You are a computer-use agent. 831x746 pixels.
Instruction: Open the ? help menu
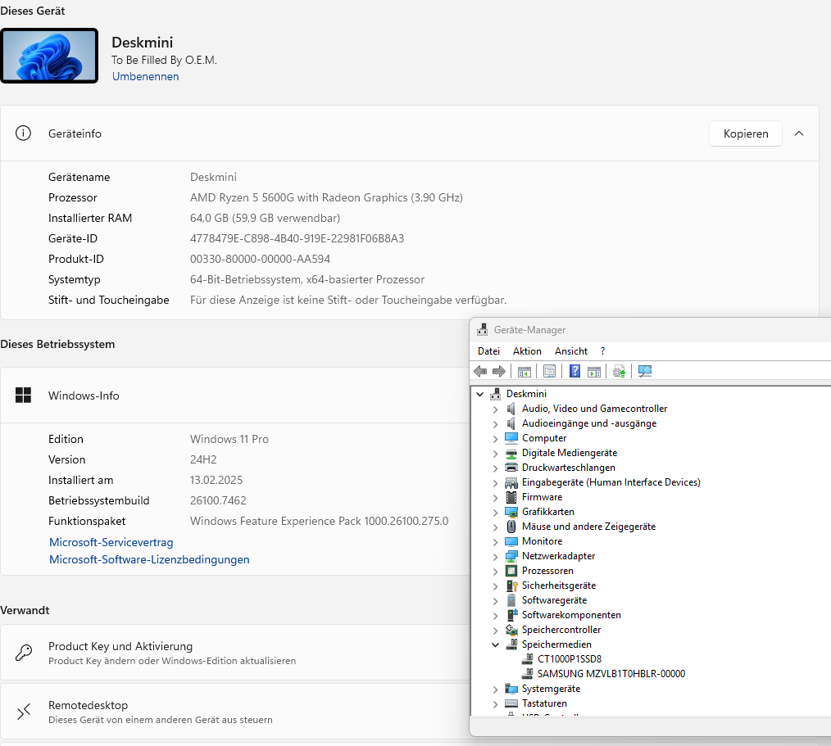click(602, 351)
